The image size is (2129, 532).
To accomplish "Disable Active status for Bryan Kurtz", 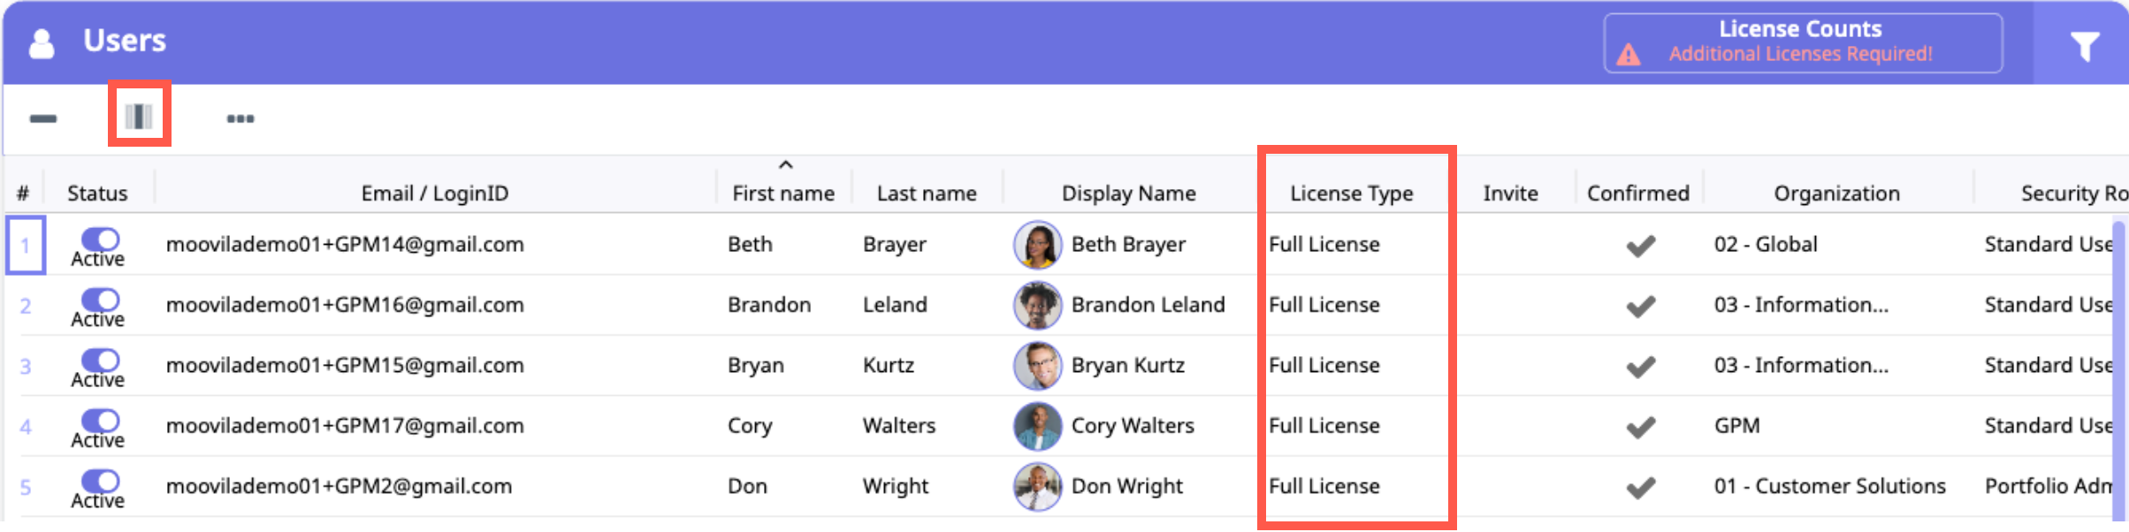I will click(100, 360).
